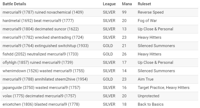Select the oflyhlgh ruined mercurial9 row
This screenshot has height=108, width=200.
99,63
